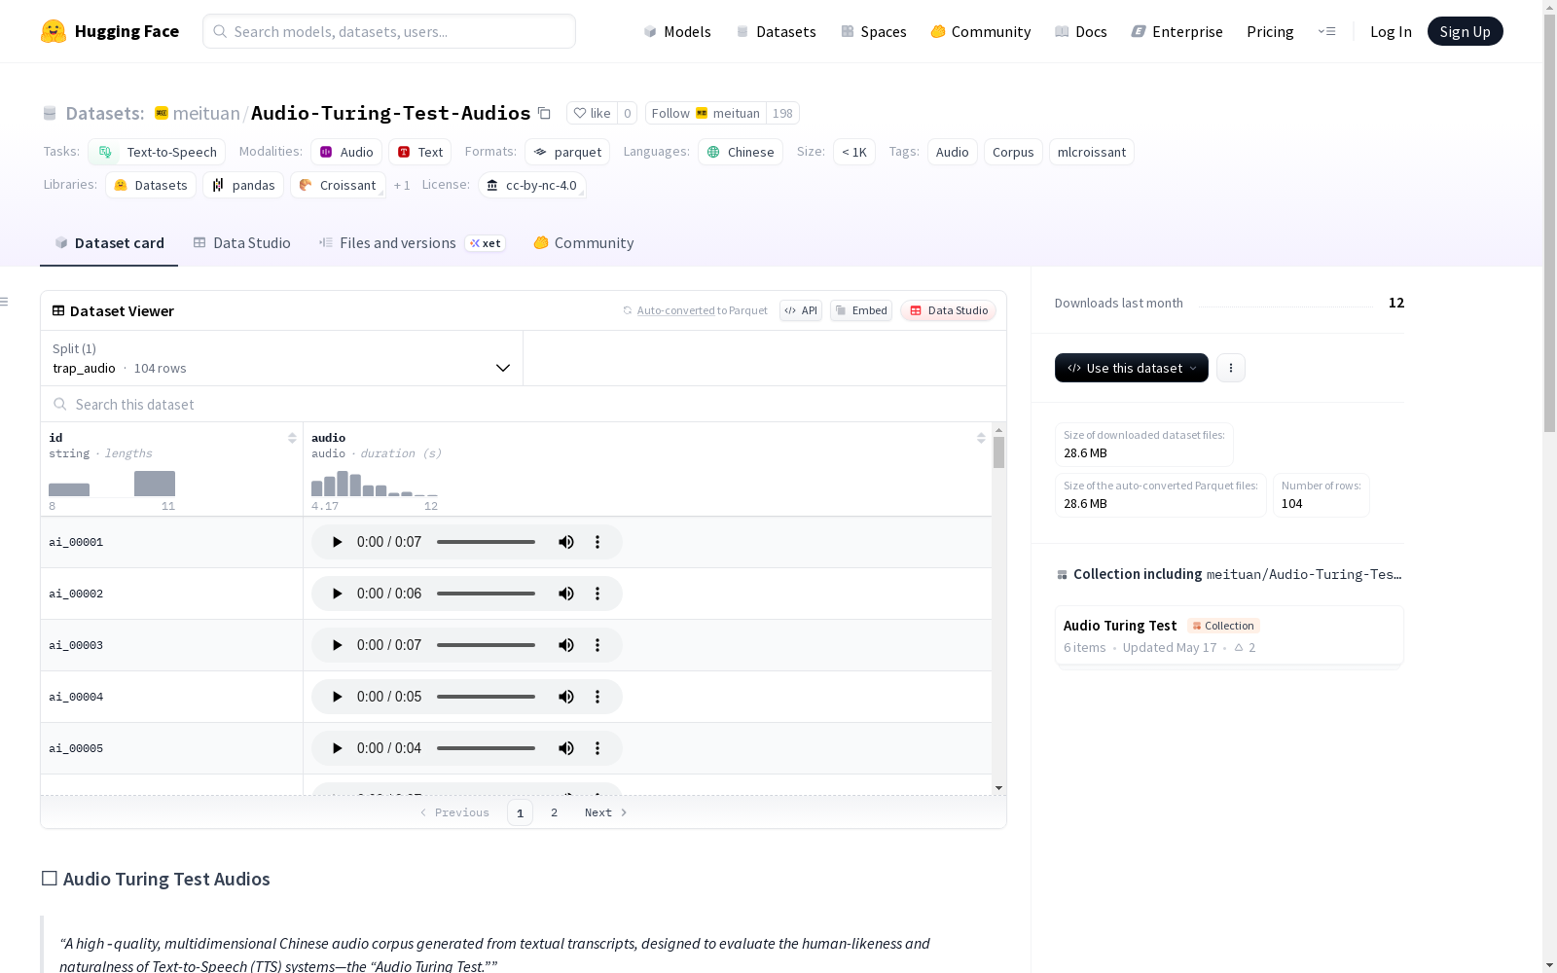Expand the additional navigation menu icon

pos(1326,31)
